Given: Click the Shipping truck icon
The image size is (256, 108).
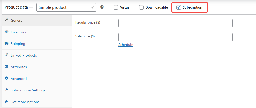Looking at the screenshot, I should click(x=6, y=43).
